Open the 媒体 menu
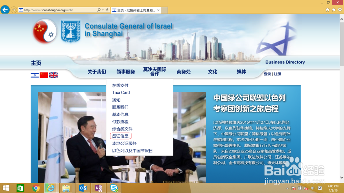 point(241,72)
